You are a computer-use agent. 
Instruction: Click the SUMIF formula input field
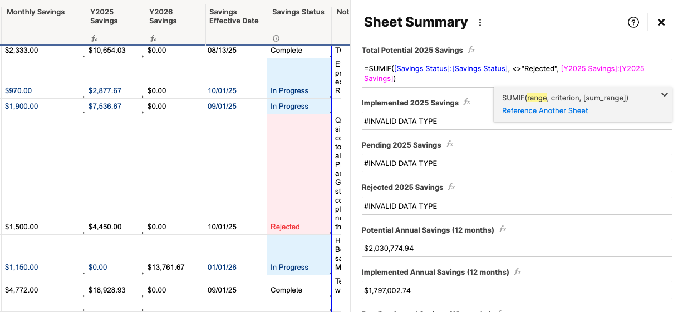(517, 73)
